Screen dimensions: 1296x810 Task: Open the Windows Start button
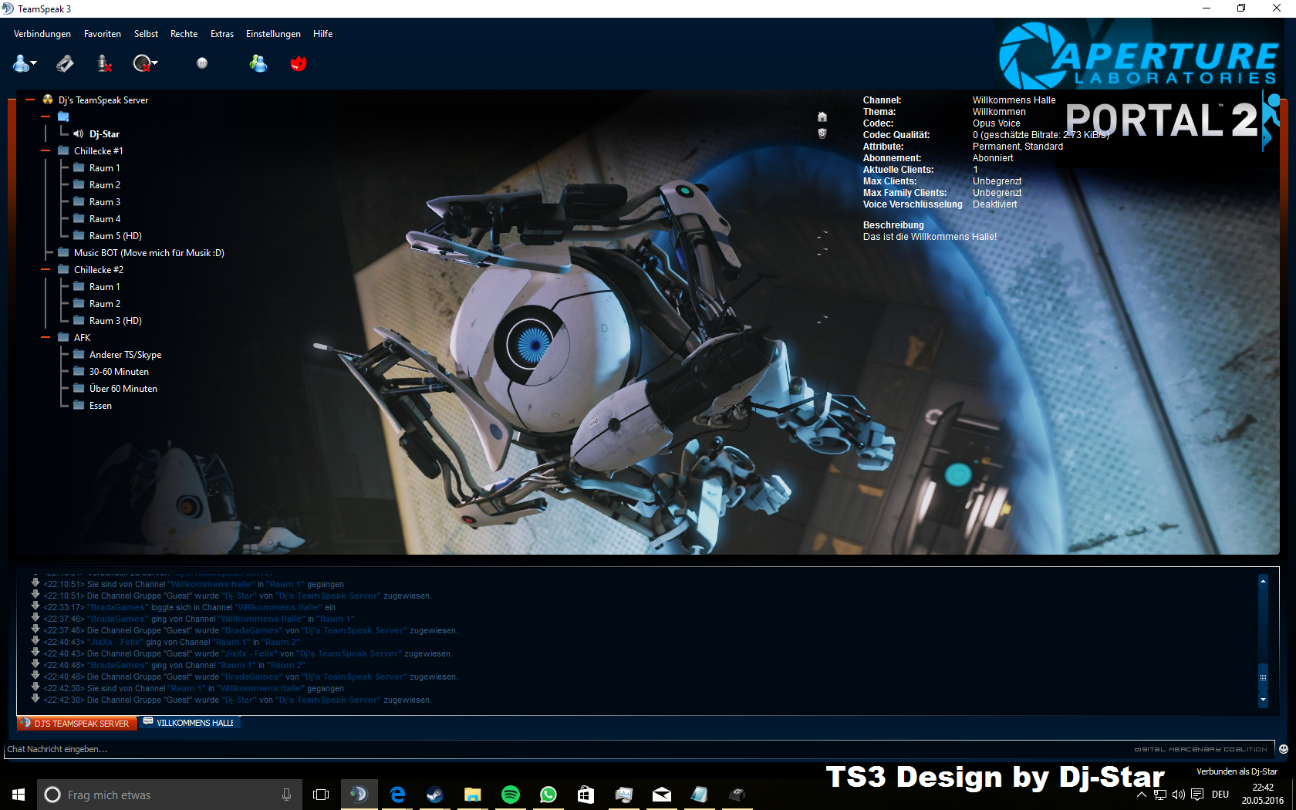tap(19, 795)
